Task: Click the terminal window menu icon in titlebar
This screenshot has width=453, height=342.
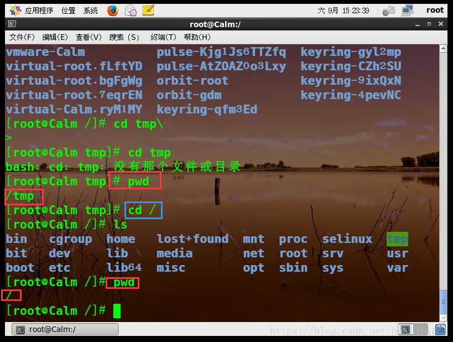Action: pos(12,24)
